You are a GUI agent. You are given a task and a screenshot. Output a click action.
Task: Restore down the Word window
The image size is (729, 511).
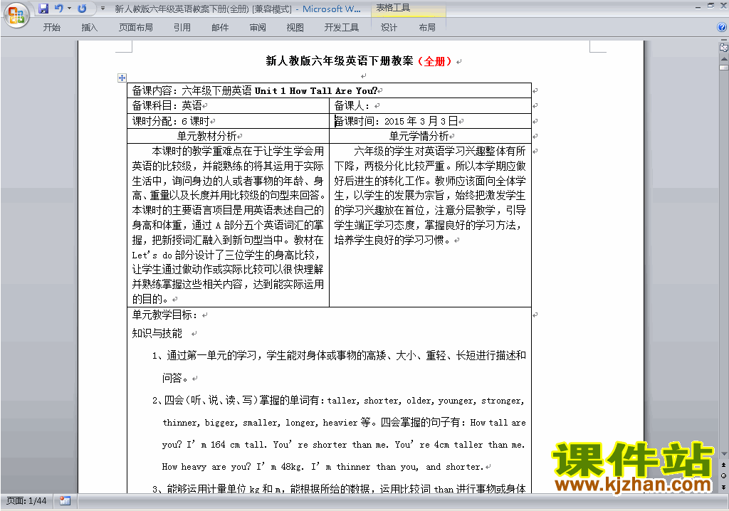(710, 6)
